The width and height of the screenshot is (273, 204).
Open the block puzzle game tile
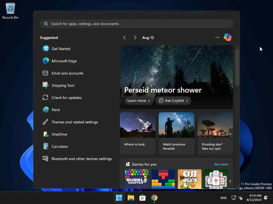[163, 179]
